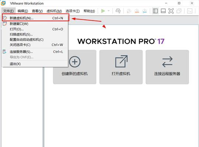Click the revert to snapshot icon
The height and width of the screenshot is (147, 199).
pos(137,11)
